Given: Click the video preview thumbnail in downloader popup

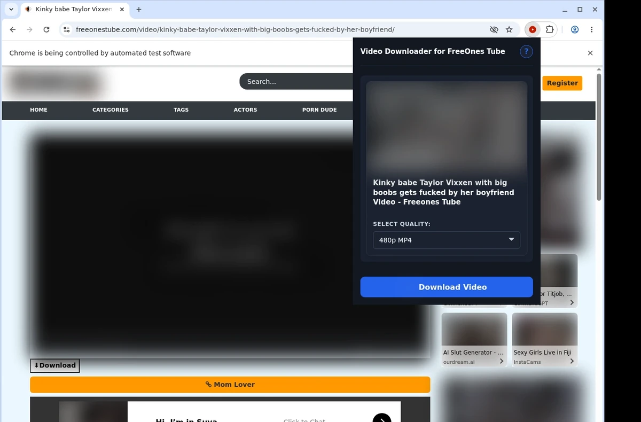Looking at the screenshot, I should point(447,126).
